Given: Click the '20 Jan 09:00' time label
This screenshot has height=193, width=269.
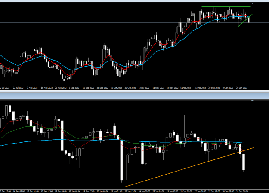Looking at the screenshot, I should 102,191.
